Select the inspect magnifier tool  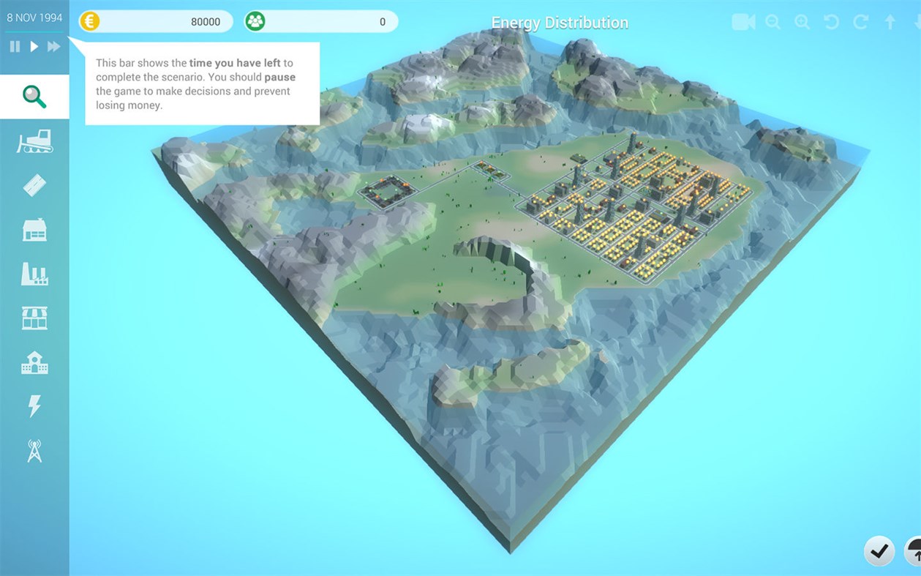(x=34, y=96)
